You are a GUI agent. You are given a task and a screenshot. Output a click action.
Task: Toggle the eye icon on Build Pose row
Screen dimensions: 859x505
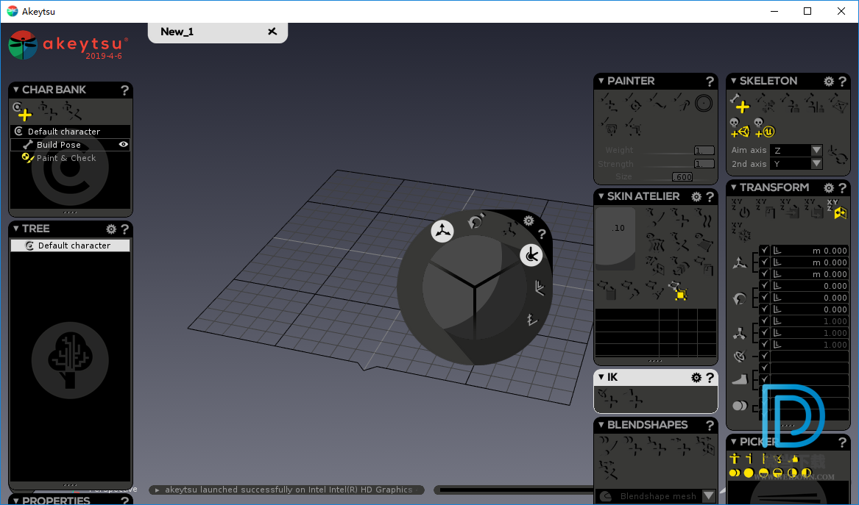tap(123, 144)
